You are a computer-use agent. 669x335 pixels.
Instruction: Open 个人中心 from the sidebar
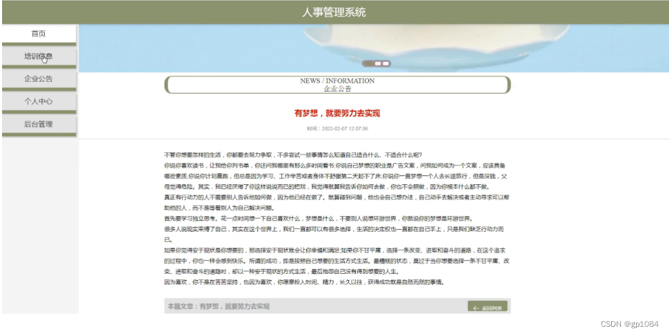pyautogui.click(x=39, y=101)
